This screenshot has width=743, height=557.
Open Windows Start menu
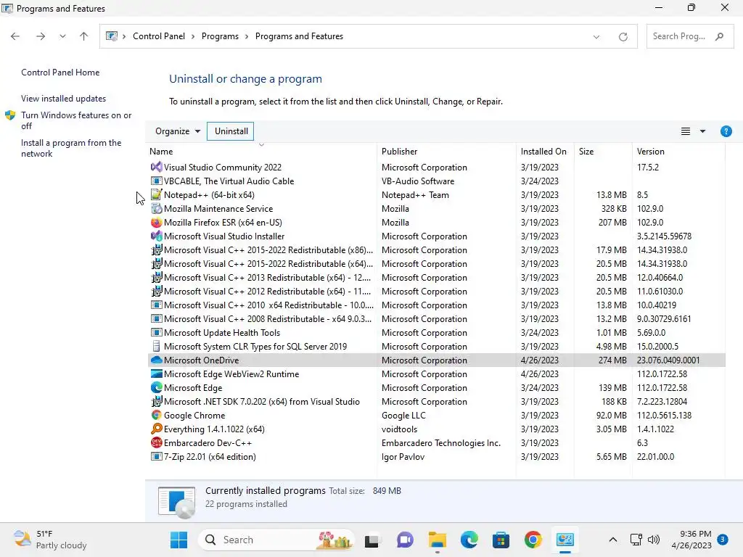(178, 540)
